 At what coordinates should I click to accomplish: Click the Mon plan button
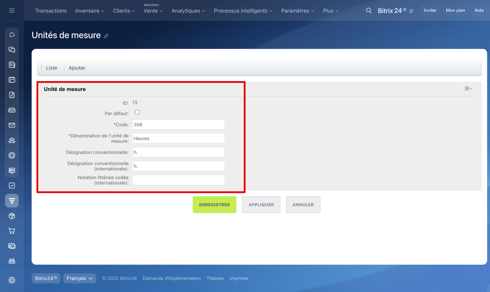[x=456, y=10]
